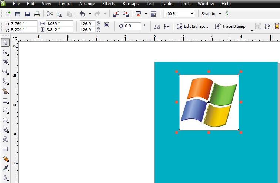Click the Mirror horizontally icon
This screenshot has height=183, width=280.
157,27
